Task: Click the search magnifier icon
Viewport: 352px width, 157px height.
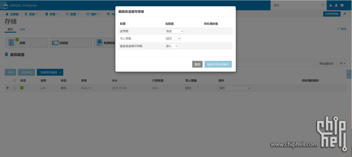Action: (x=323, y=5)
